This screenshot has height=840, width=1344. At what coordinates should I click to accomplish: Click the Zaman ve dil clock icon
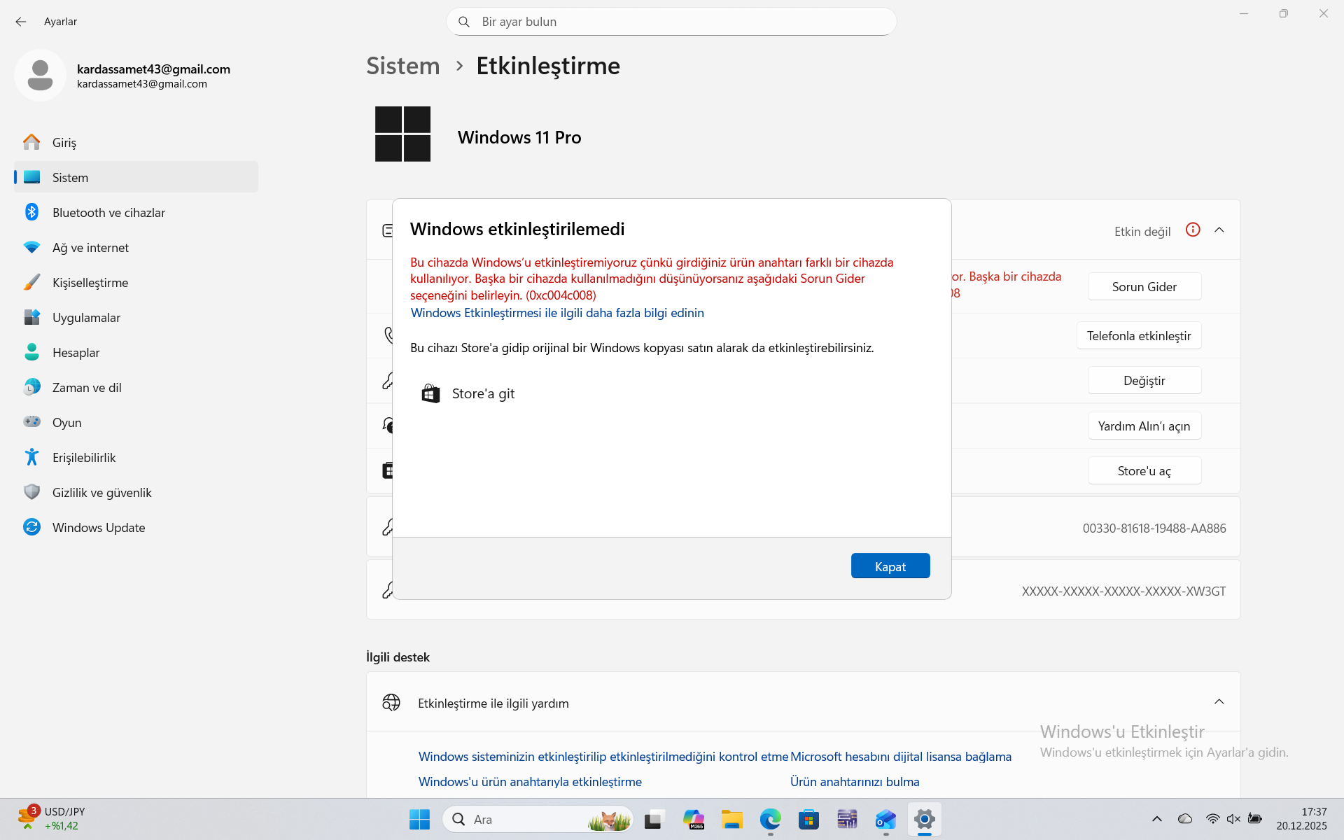(x=31, y=387)
